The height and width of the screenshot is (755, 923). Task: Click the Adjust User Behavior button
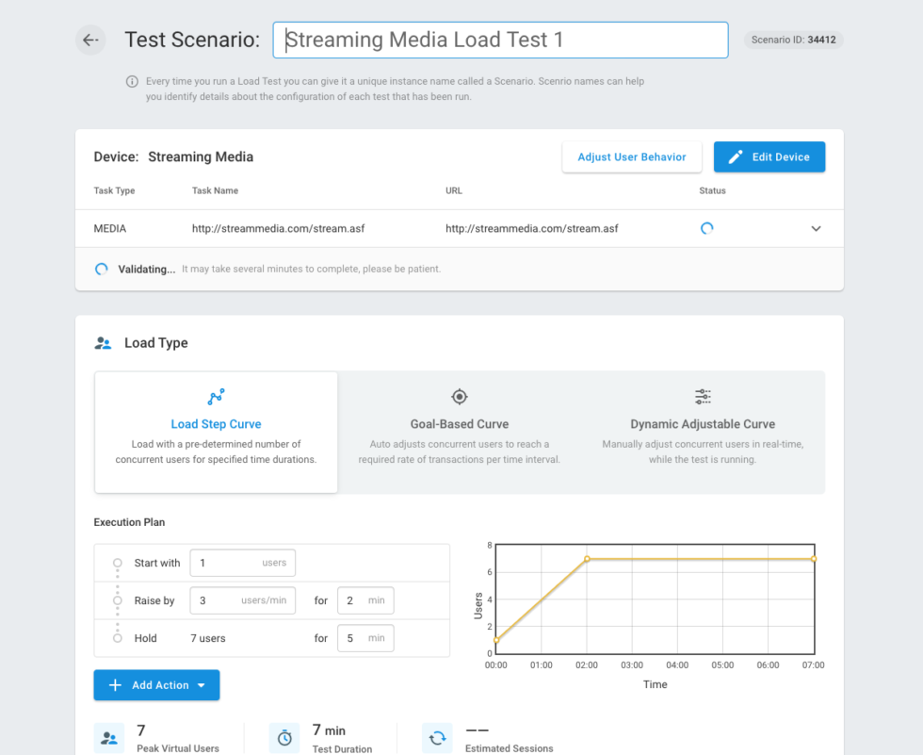point(632,156)
